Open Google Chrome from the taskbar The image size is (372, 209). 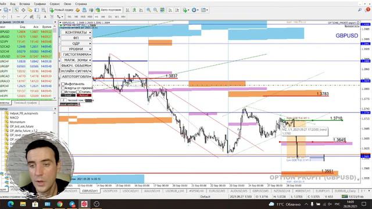click(x=59, y=204)
